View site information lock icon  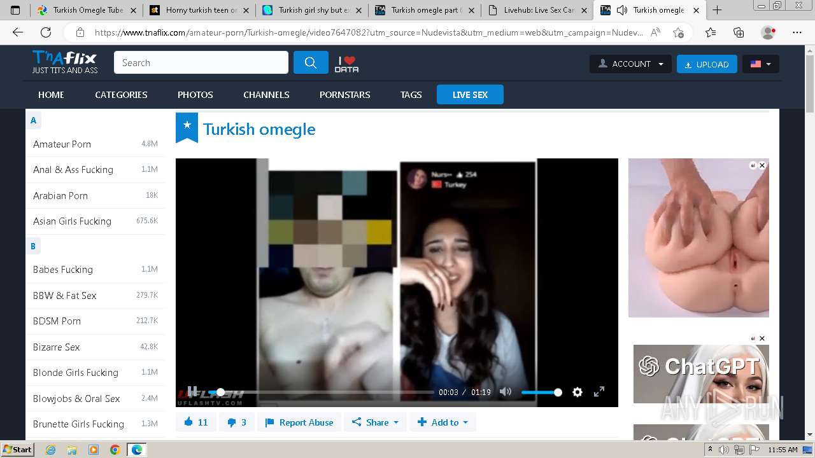coord(80,32)
